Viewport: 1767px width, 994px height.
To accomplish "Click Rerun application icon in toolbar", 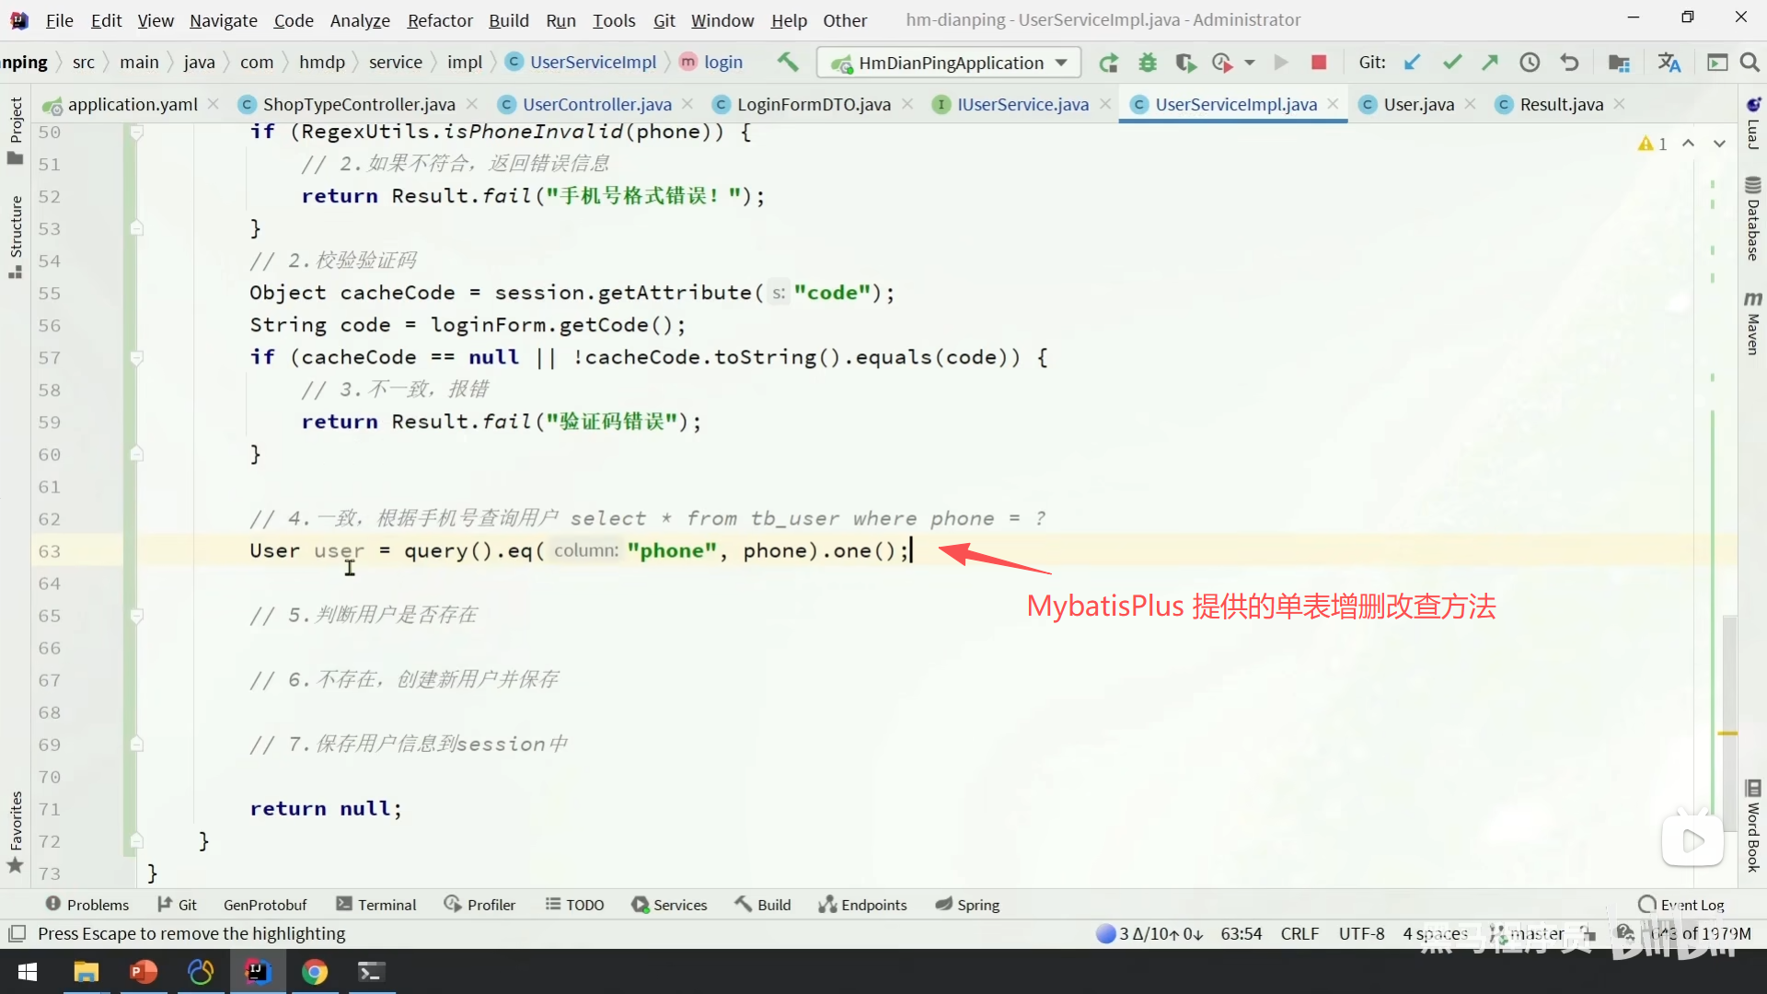I will point(1108,63).
